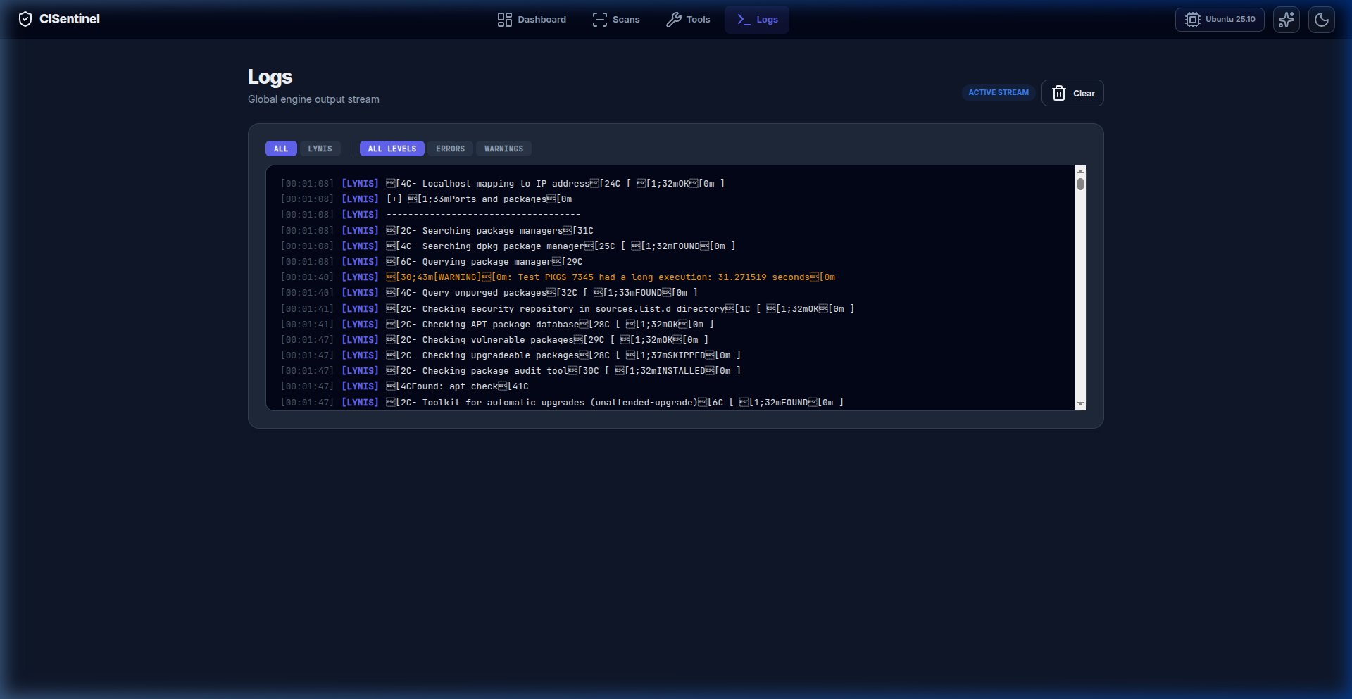Viewport: 1352px width, 699px height.
Task: Click the Clear button label
Action: pos(1084,94)
